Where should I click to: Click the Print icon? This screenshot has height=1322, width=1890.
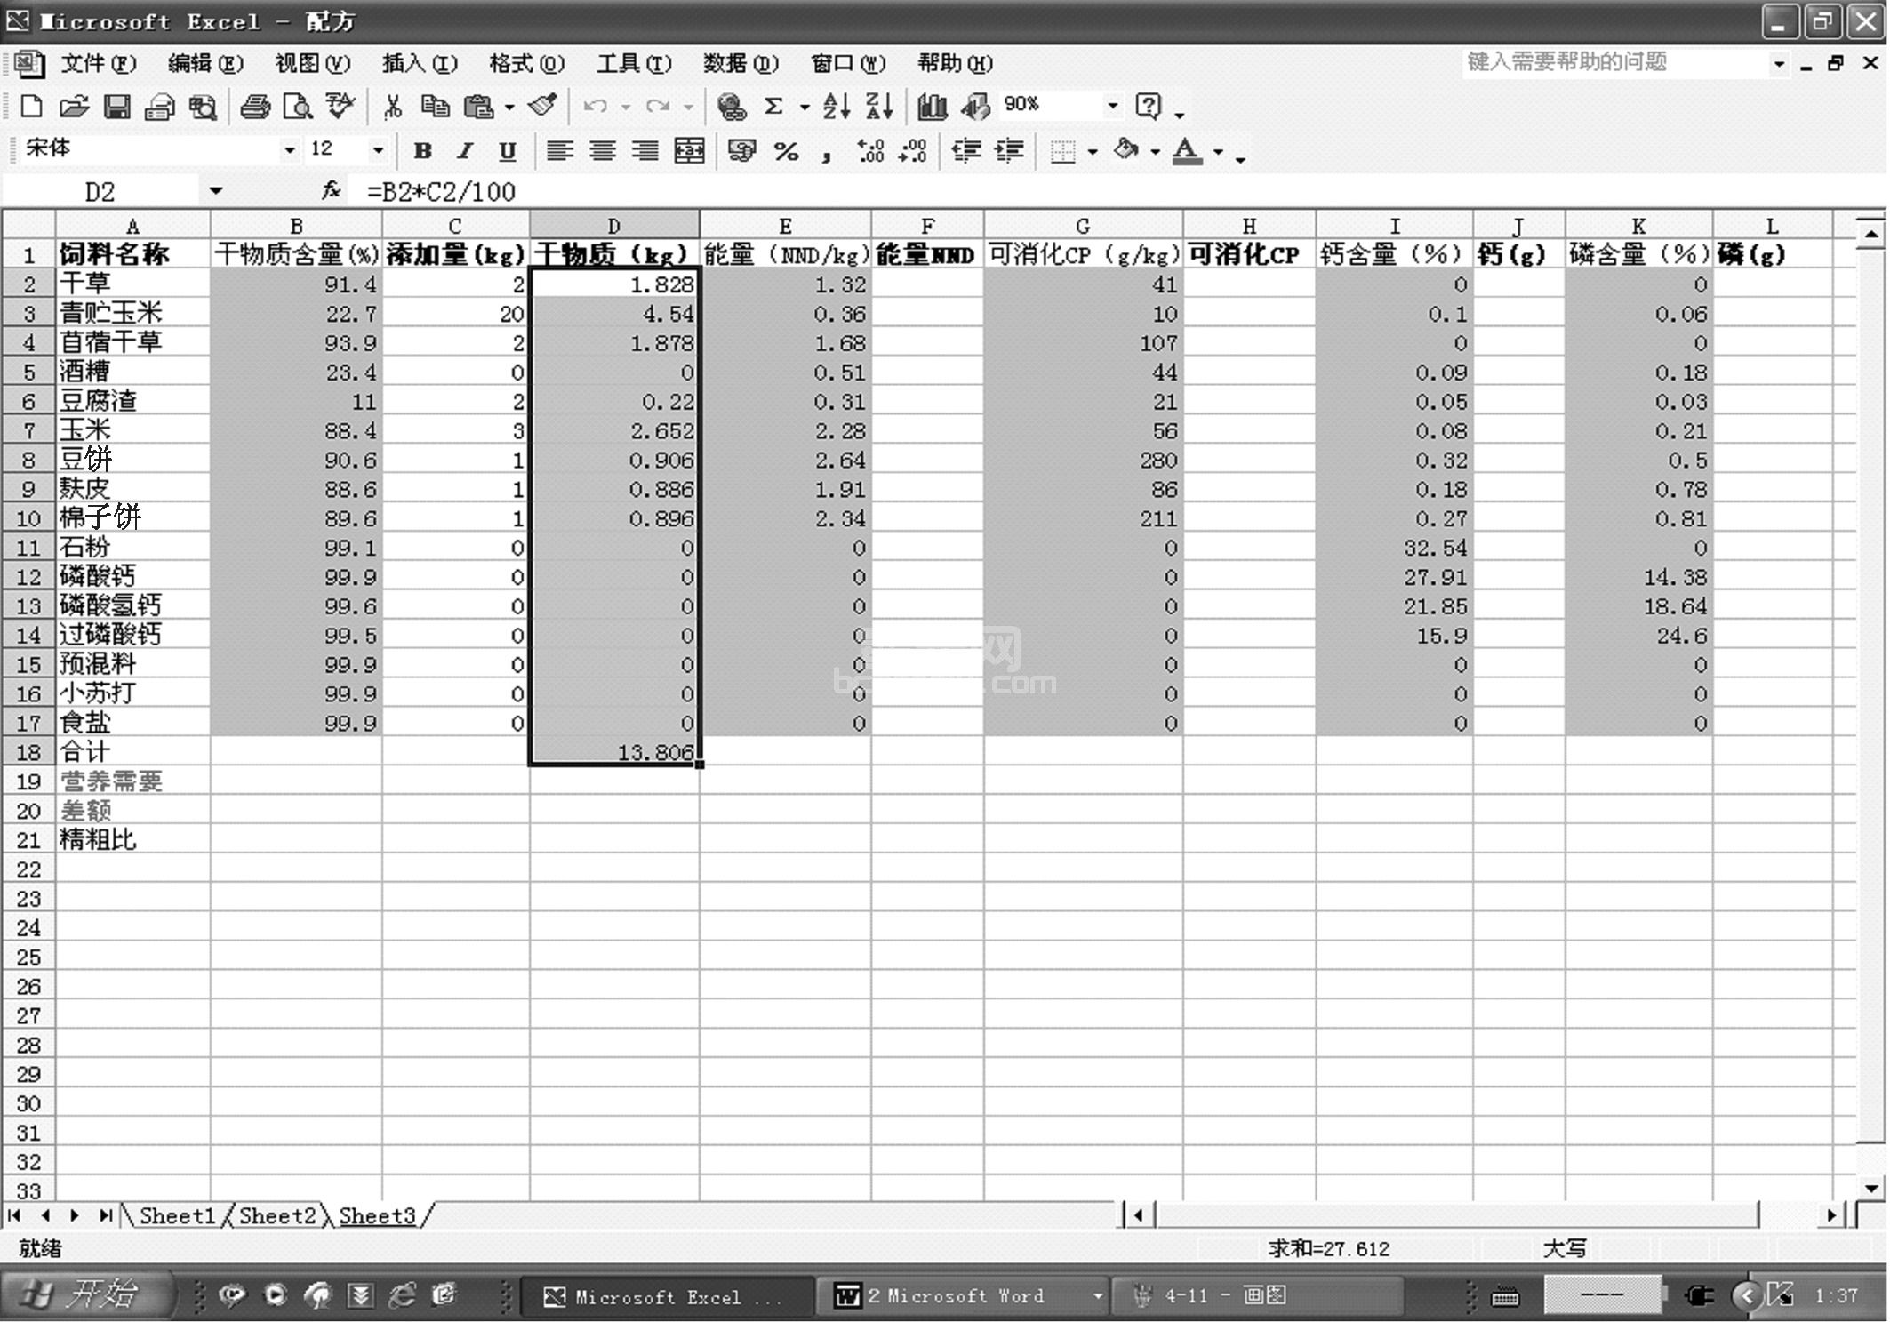(x=255, y=108)
